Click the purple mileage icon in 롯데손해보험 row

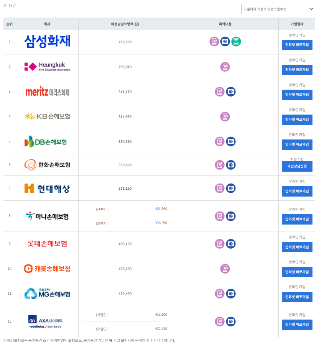coord(220,244)
